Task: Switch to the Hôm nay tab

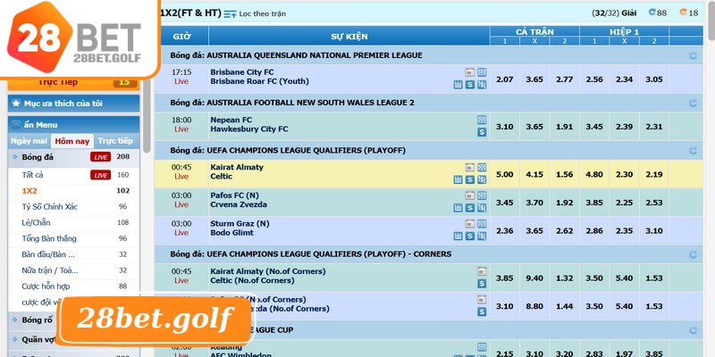Action: 72,141
